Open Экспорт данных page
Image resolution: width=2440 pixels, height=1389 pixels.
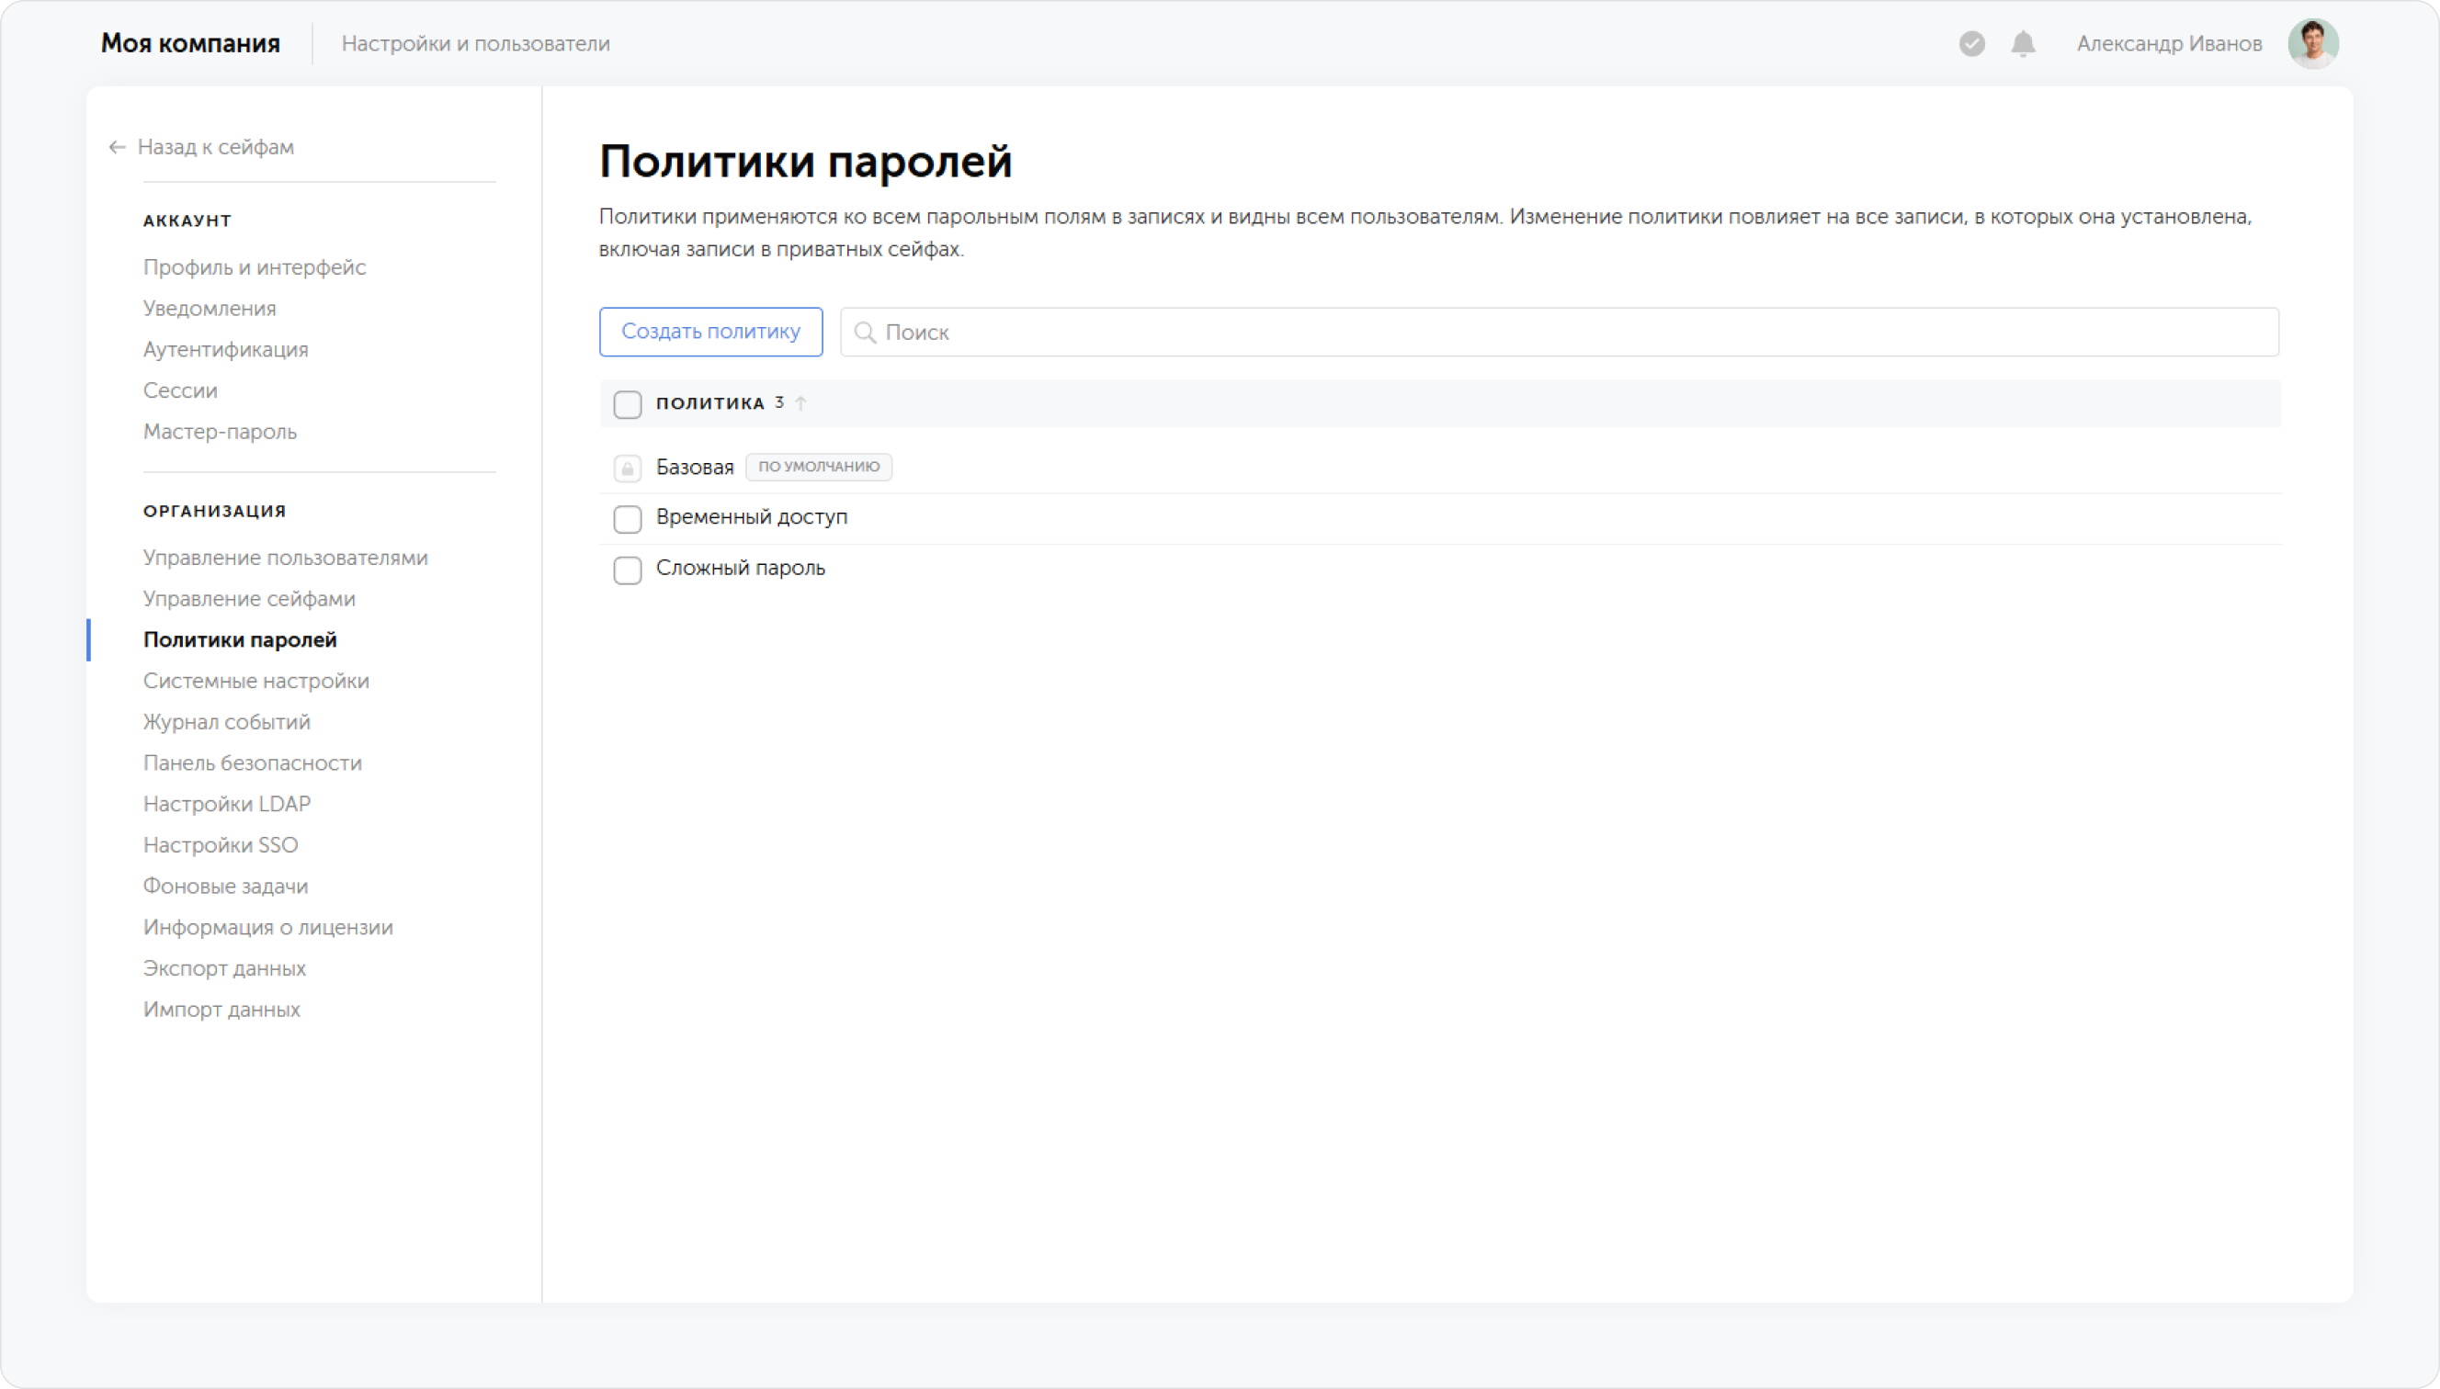pyautogui.click(x=224, y=967)
